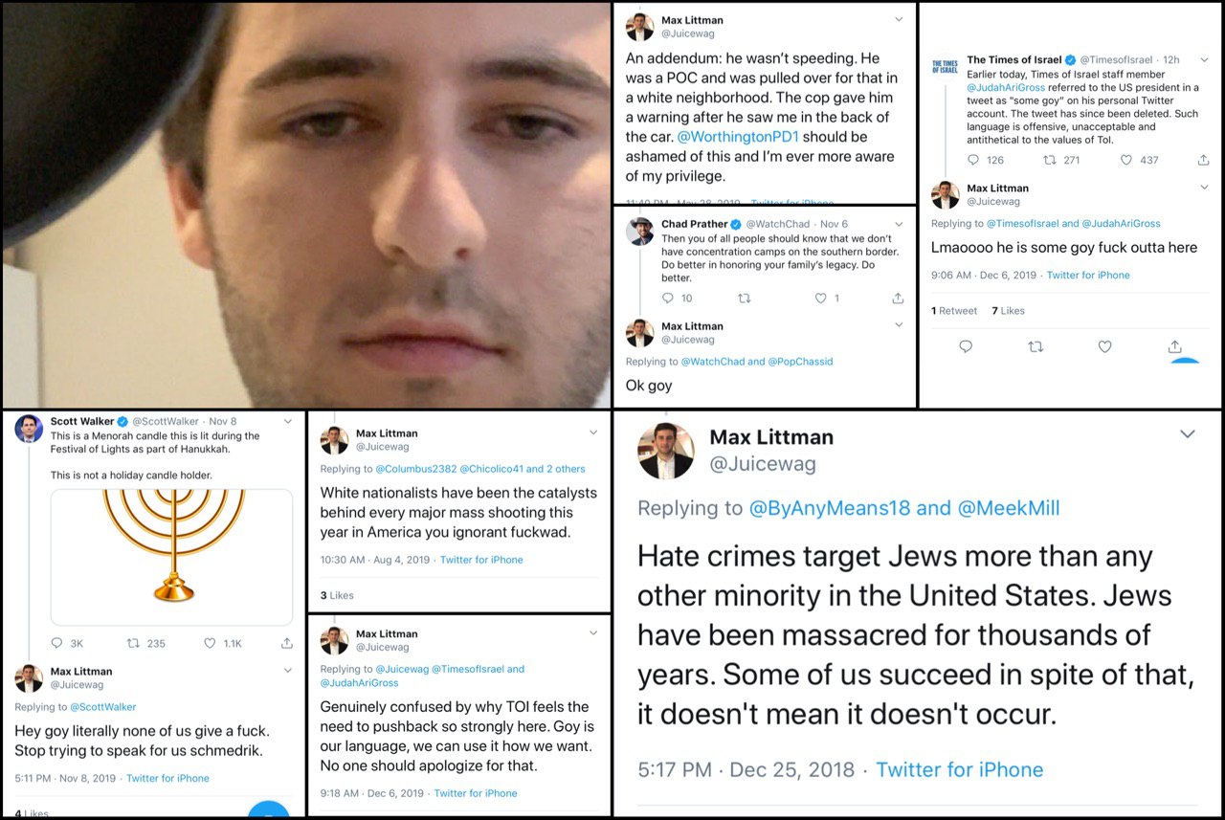Click retweet icon showing 271 count
This screenshot has width=1225, height=820.
coord(1049,160)
